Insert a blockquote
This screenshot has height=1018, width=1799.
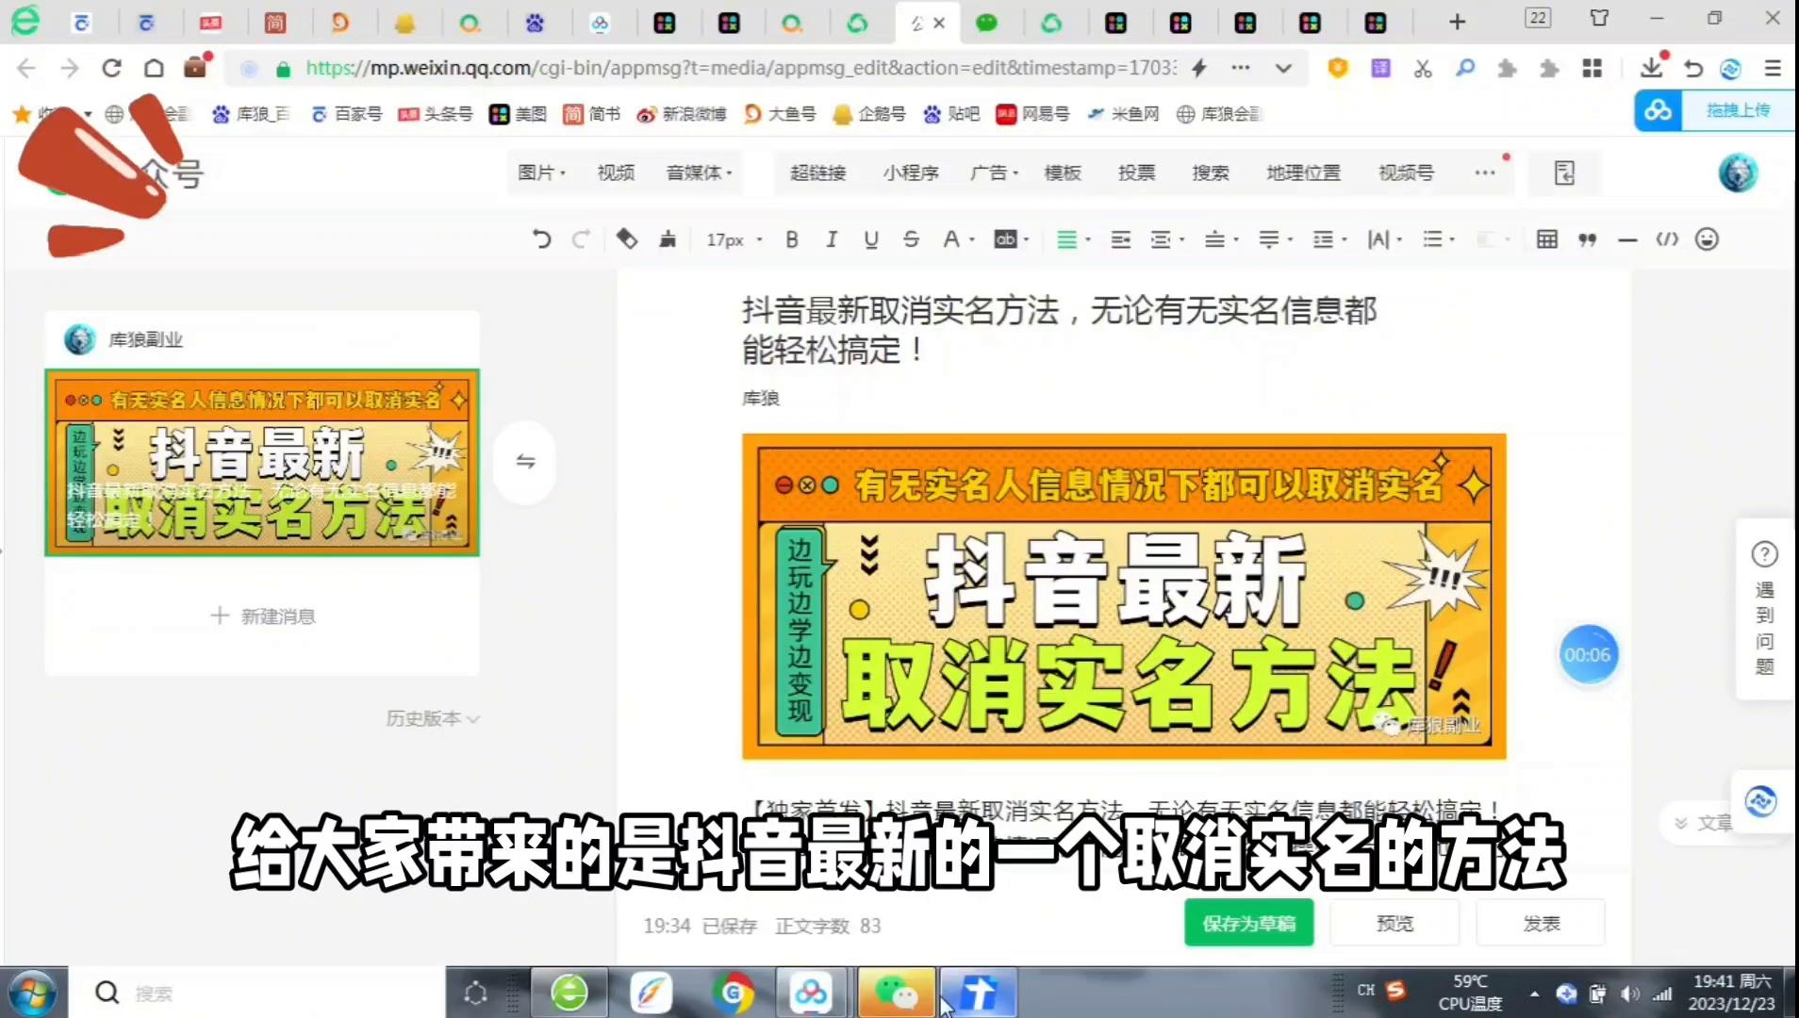tap(1588, 239)
